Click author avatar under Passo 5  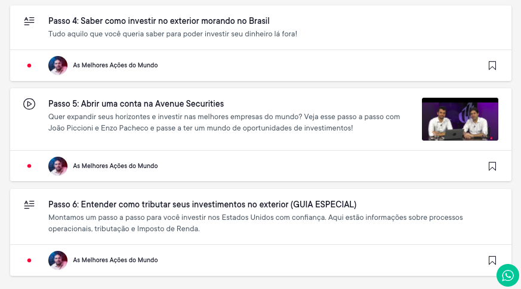pyautogui.click(x=58, y=166)
